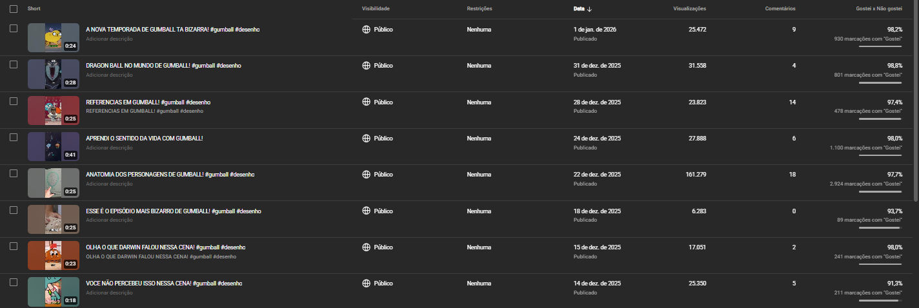
Task: Click the globe icon for REFERENCIAS EM GUMBALL
Action: point(366,102)
